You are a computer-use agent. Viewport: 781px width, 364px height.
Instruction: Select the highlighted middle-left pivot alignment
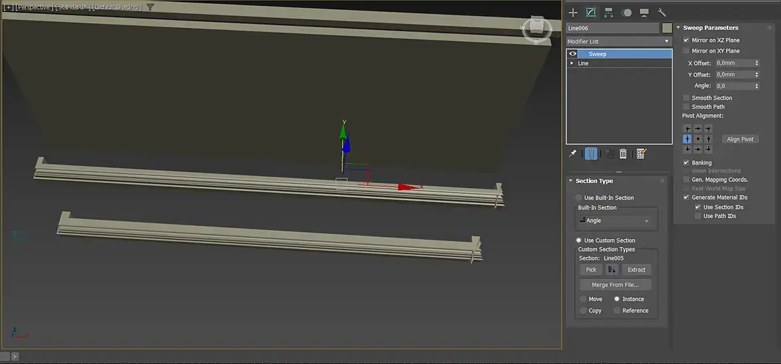click(x=688, y=139)
